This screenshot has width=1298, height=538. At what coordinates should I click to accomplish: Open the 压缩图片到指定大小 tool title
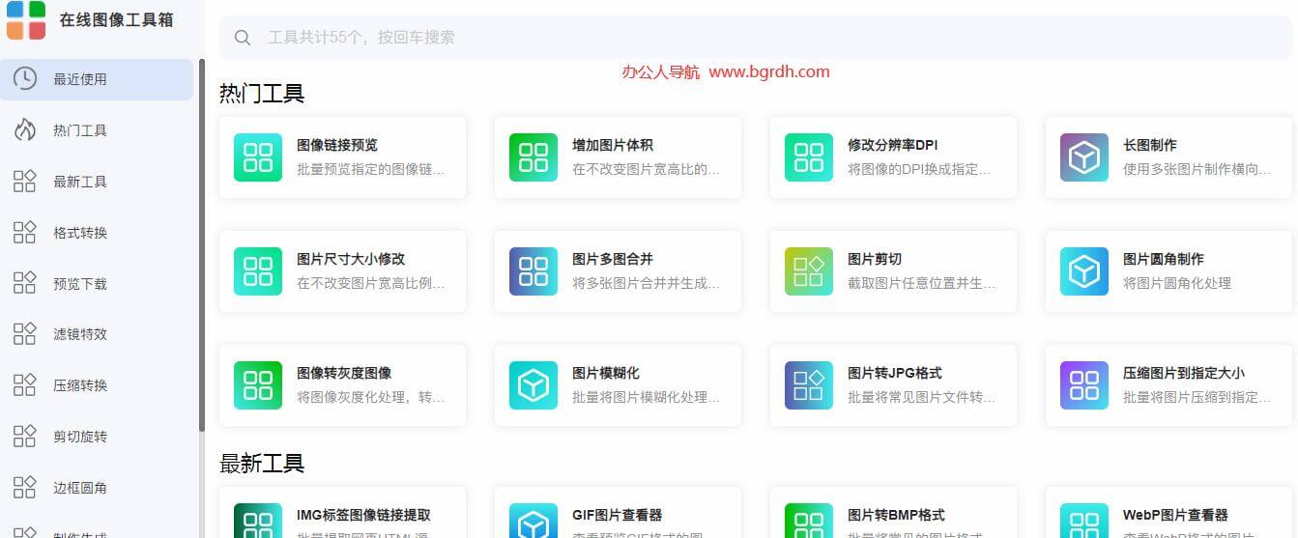(x=1184, y=373)
